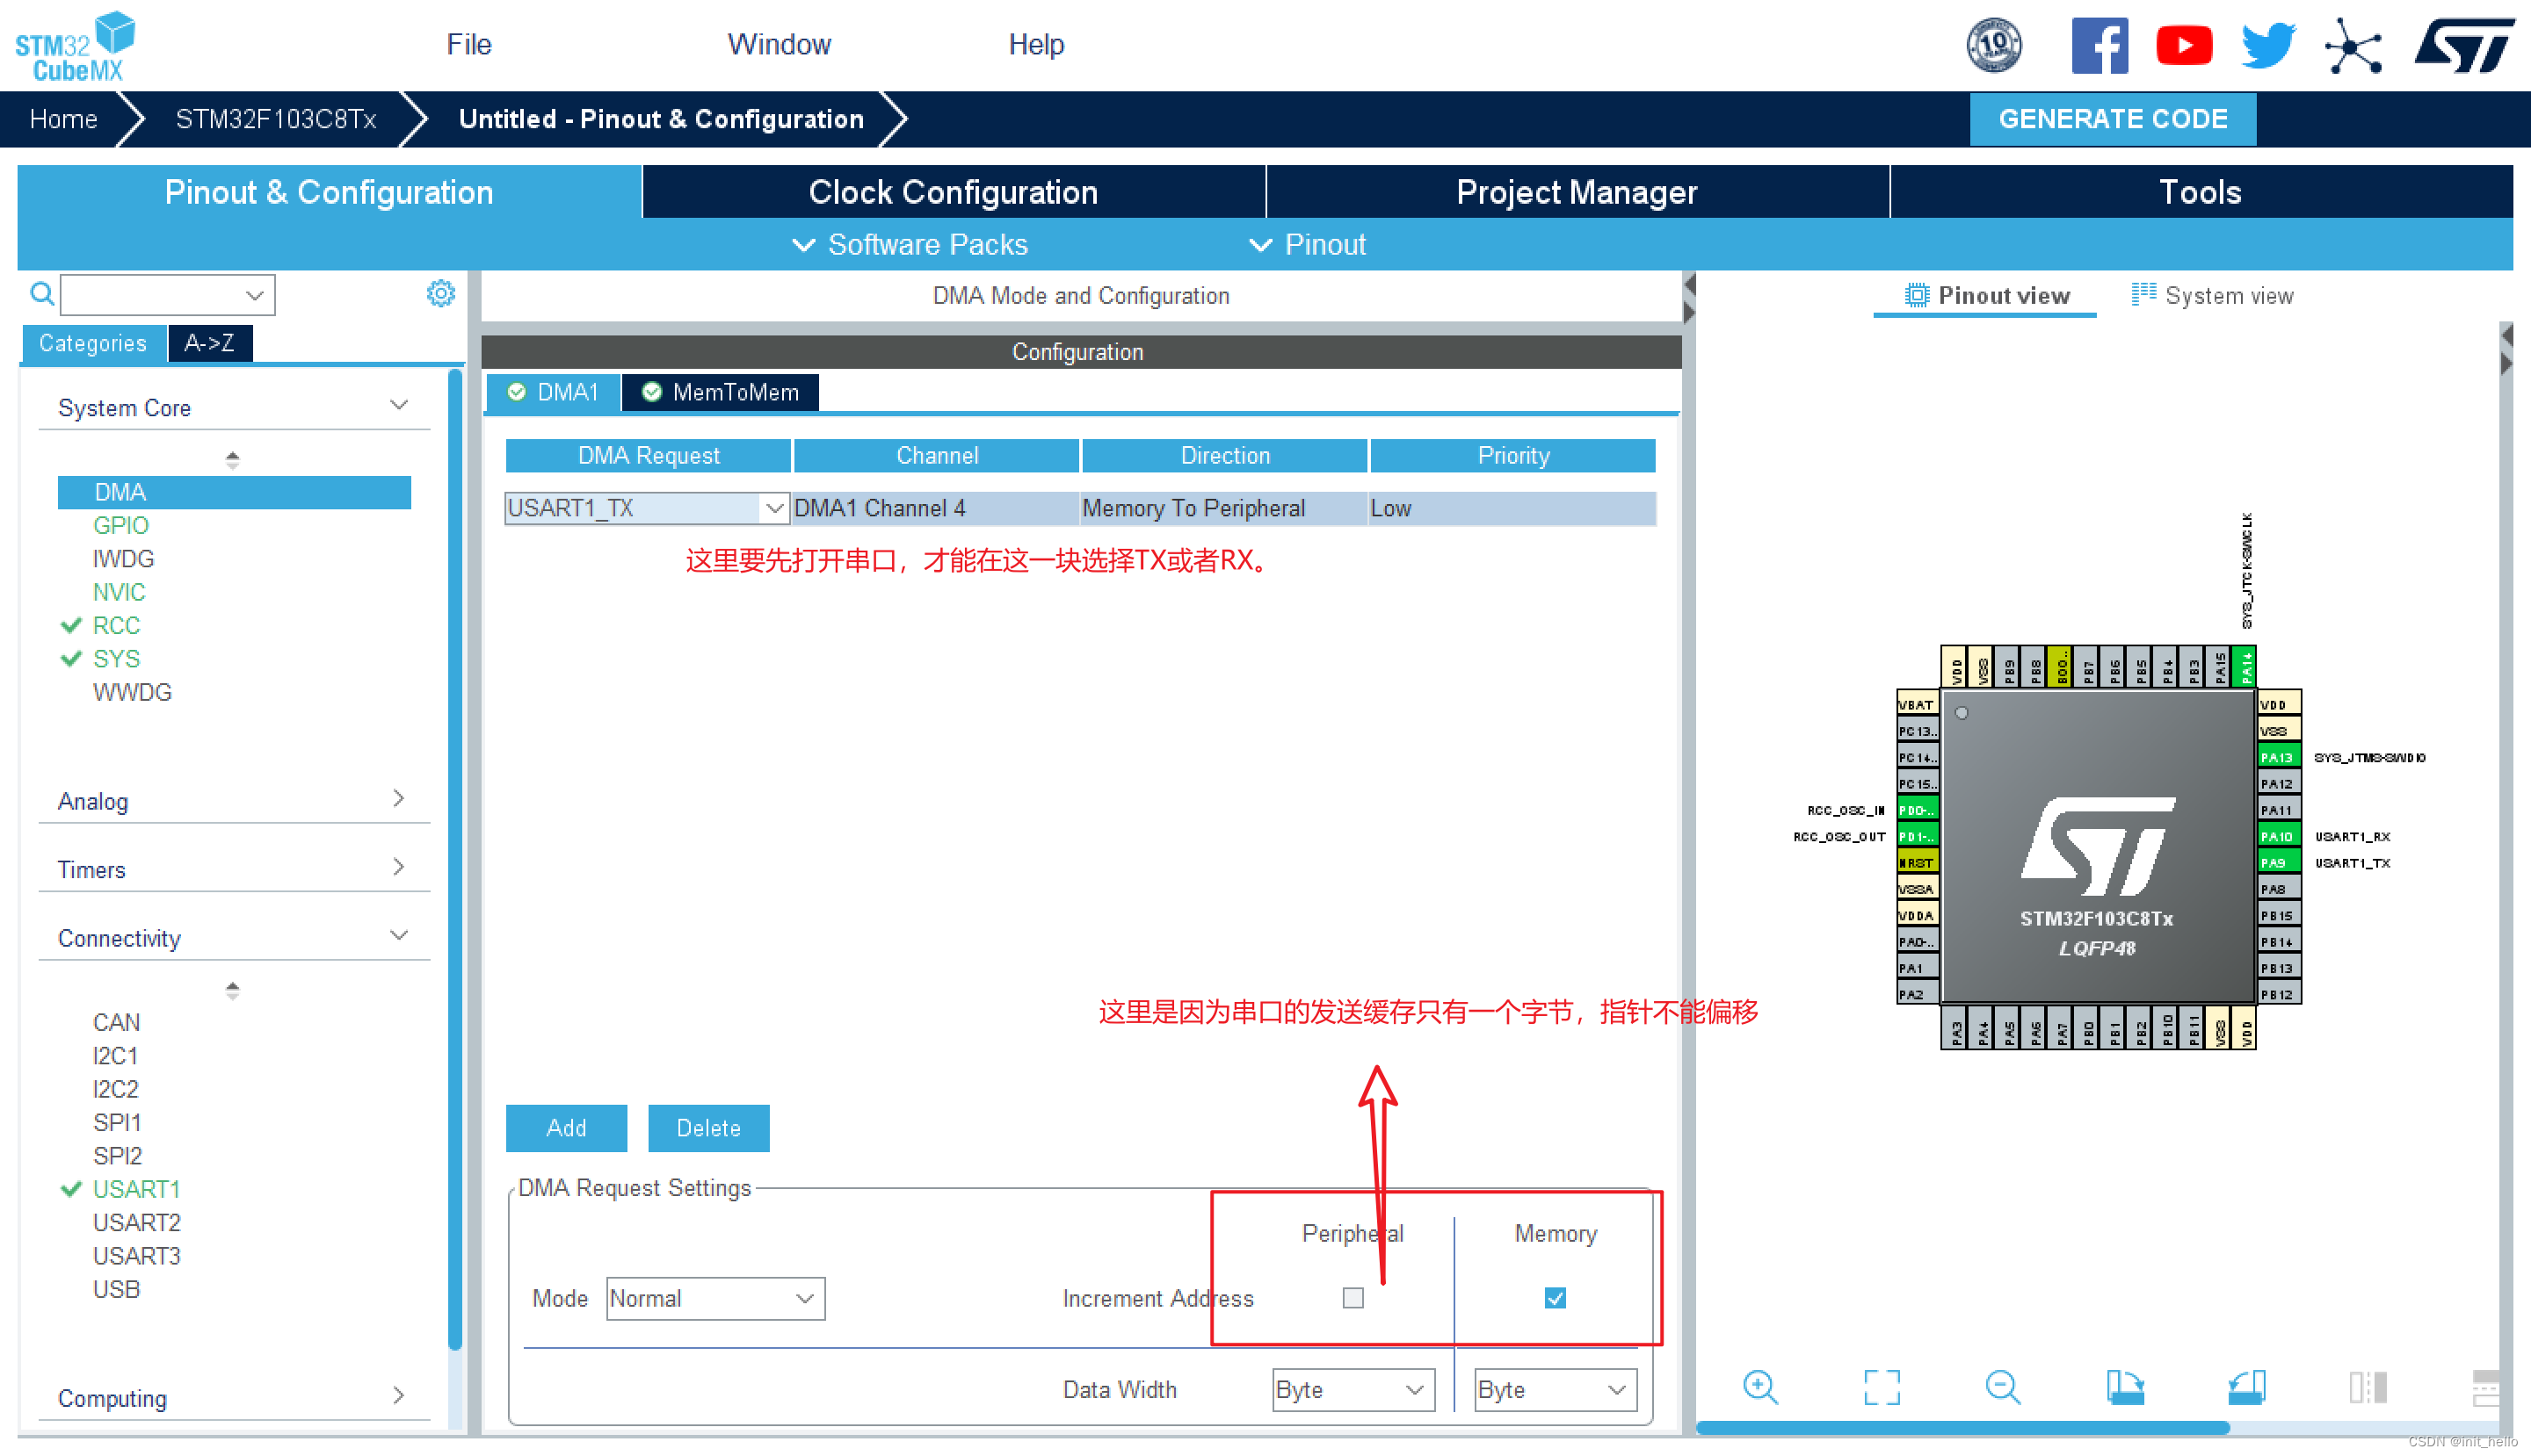
Task: Expand the Pinout dropdown menu
Action: 1307,244
